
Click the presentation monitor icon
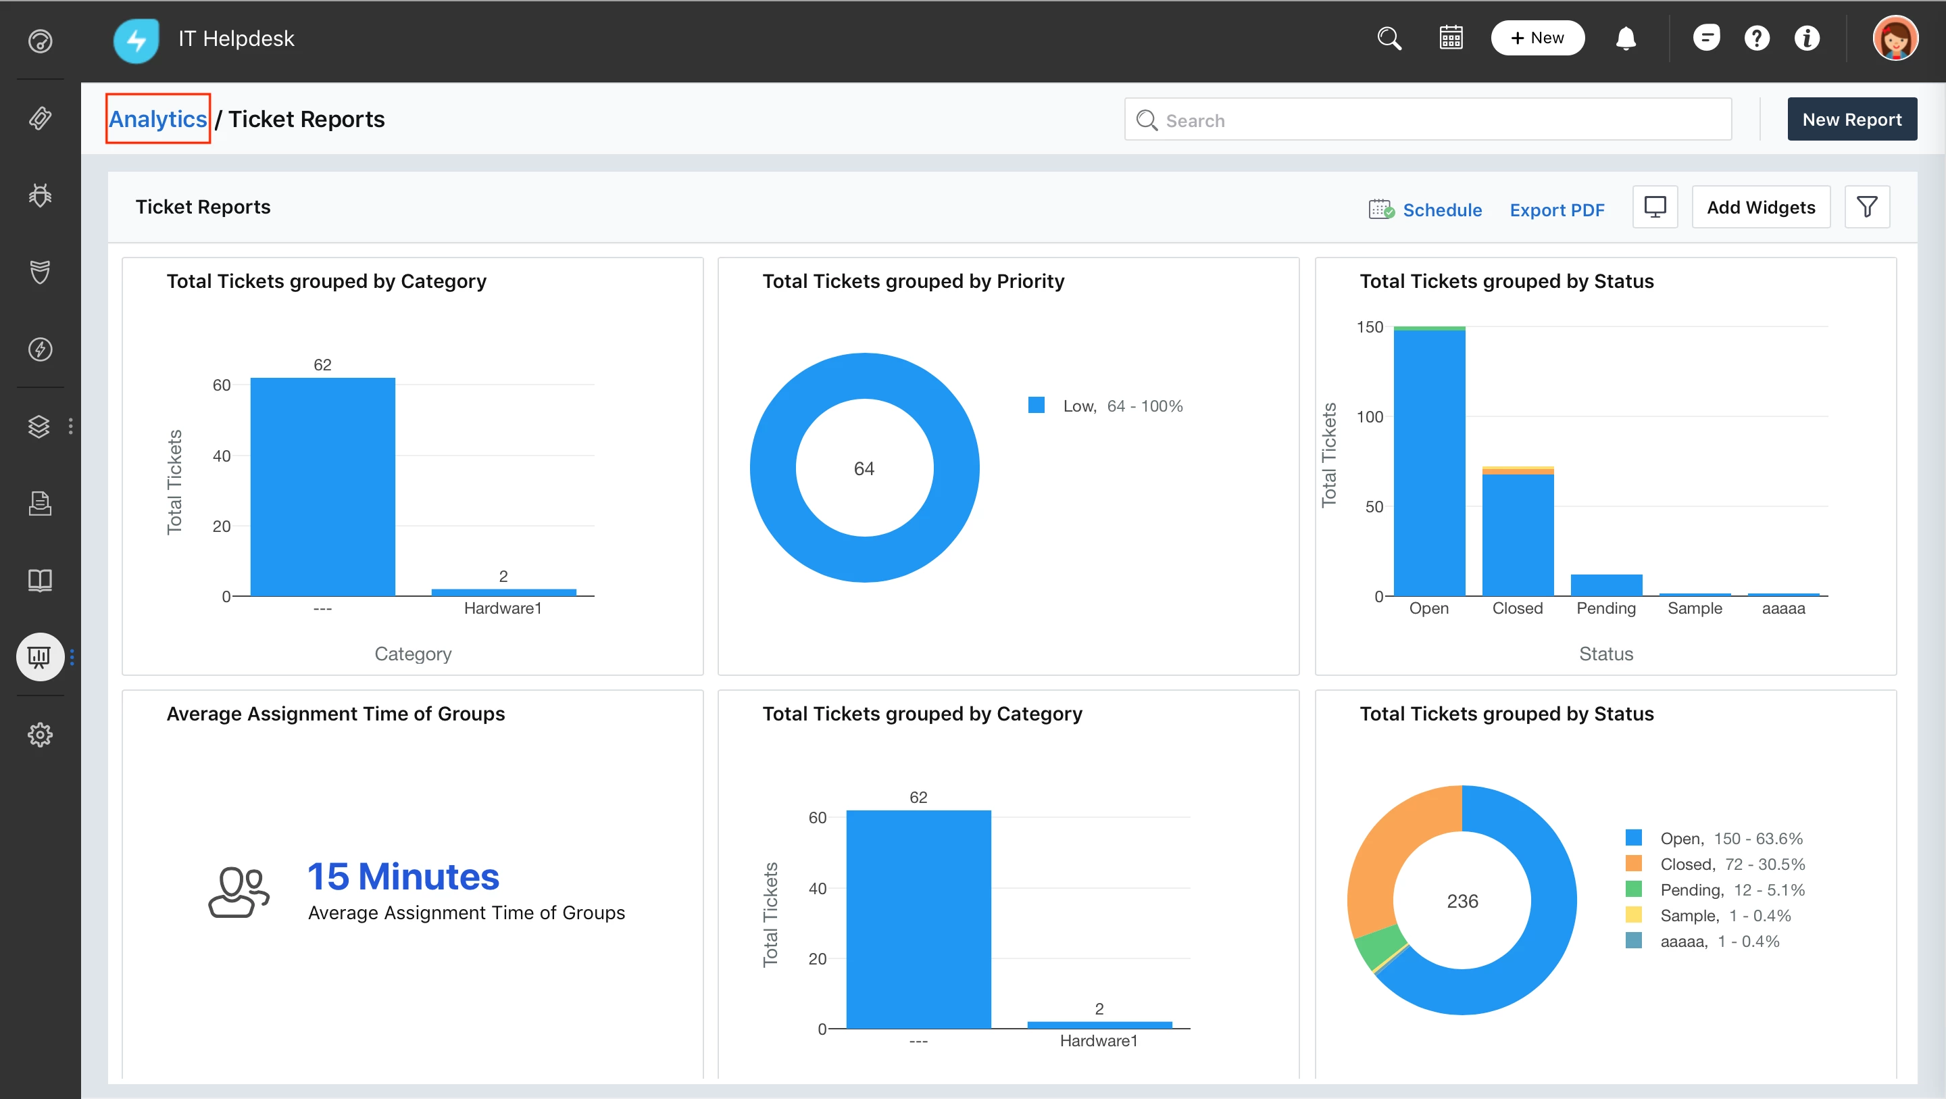[1654, 207]
